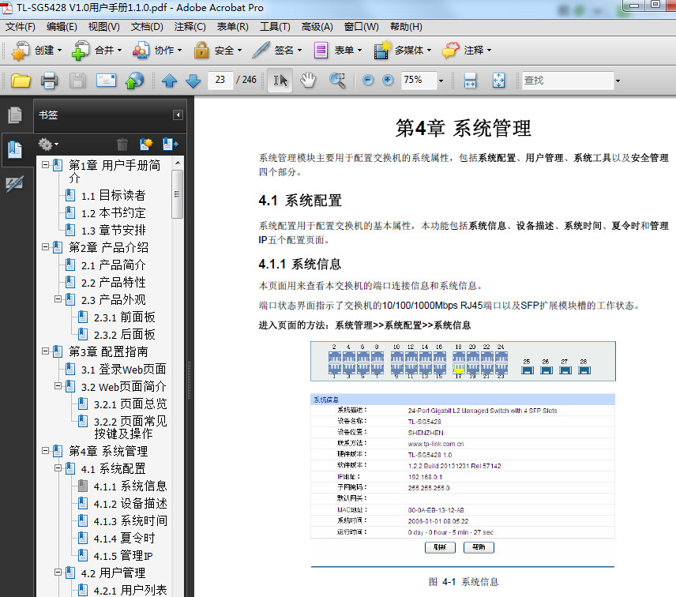Collapse the 3.2 Web页面简介 bookmark
This screenshot has width=676, height=597.
pyautogui.click(x=58, y=386)
